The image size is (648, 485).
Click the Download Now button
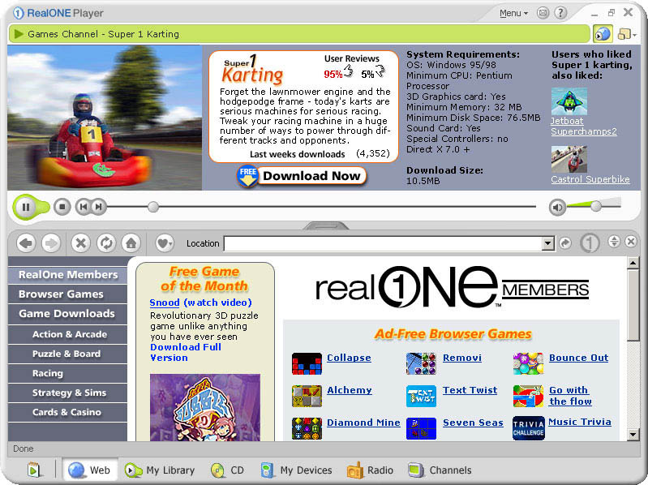coord(302,176)
